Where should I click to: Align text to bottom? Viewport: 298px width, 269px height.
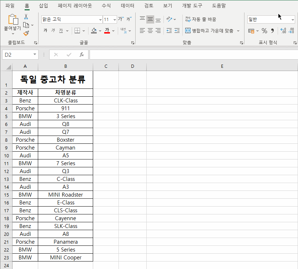tap(158, 20)
